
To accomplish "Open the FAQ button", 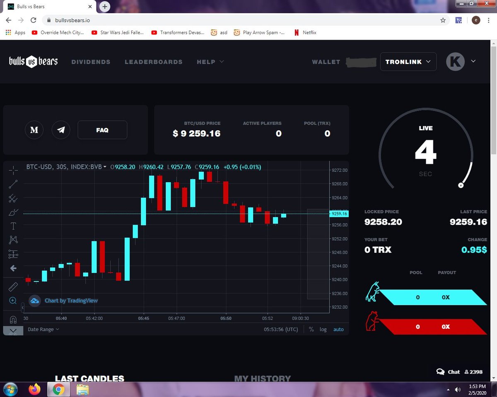I will 102,130.
